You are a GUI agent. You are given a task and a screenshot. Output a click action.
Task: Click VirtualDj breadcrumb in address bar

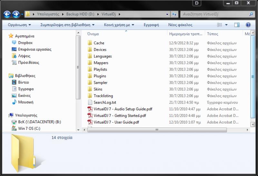point(109,14)
